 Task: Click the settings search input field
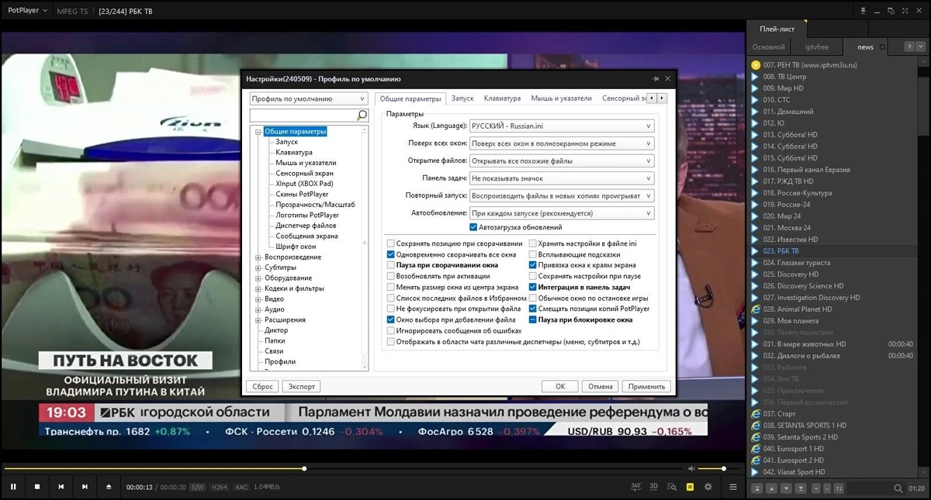[303, 115]
